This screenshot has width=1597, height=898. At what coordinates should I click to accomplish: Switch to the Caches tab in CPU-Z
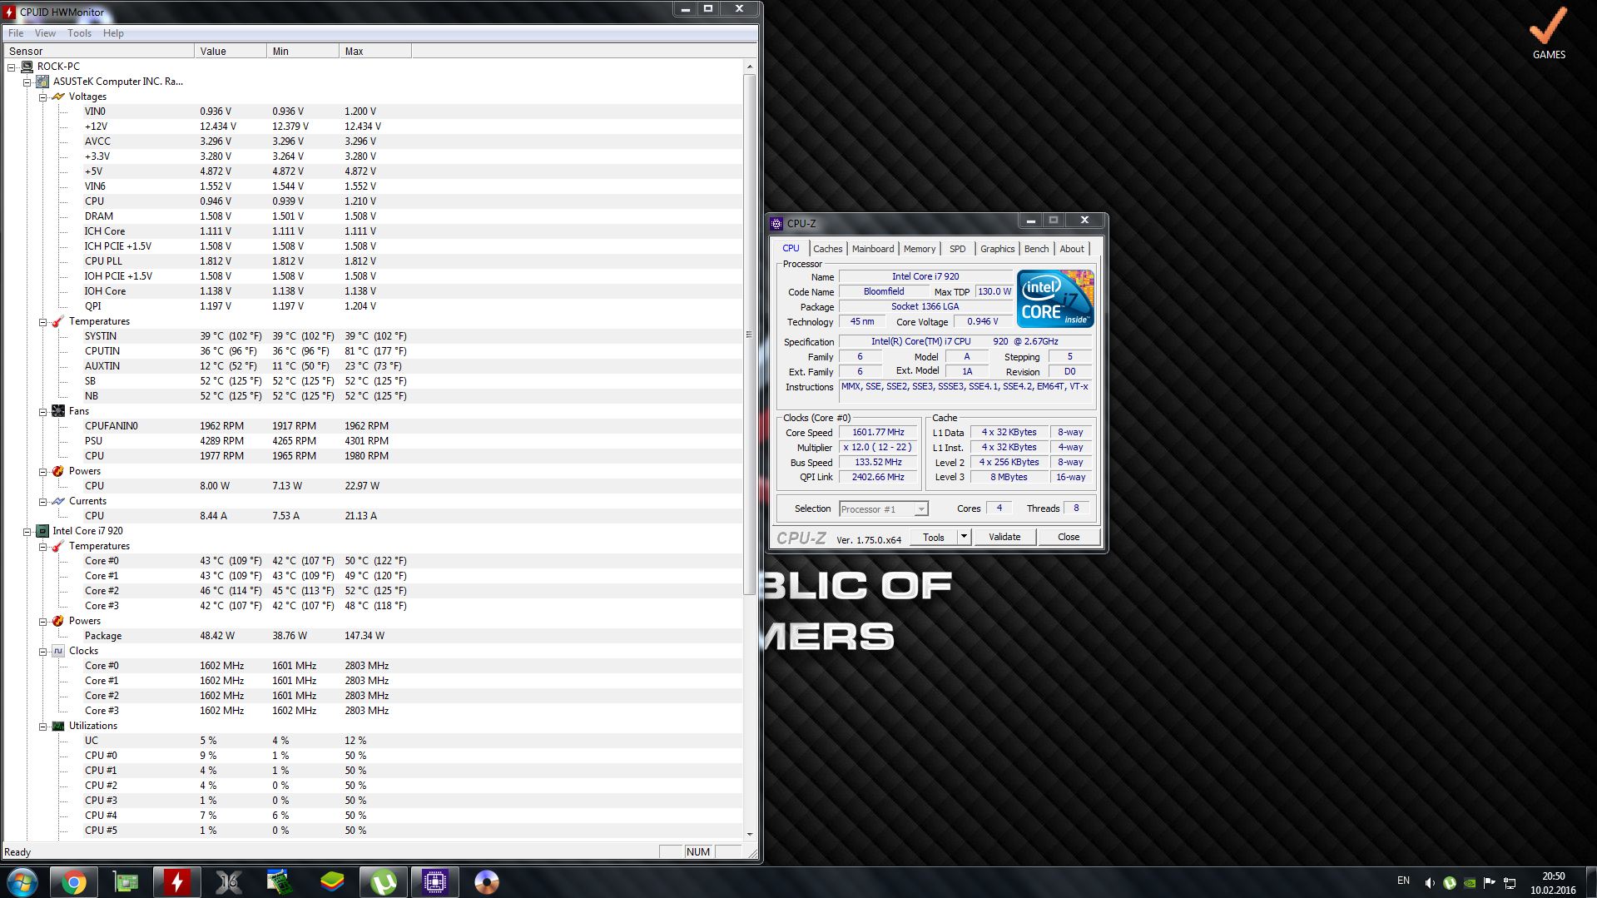[827, 249]
